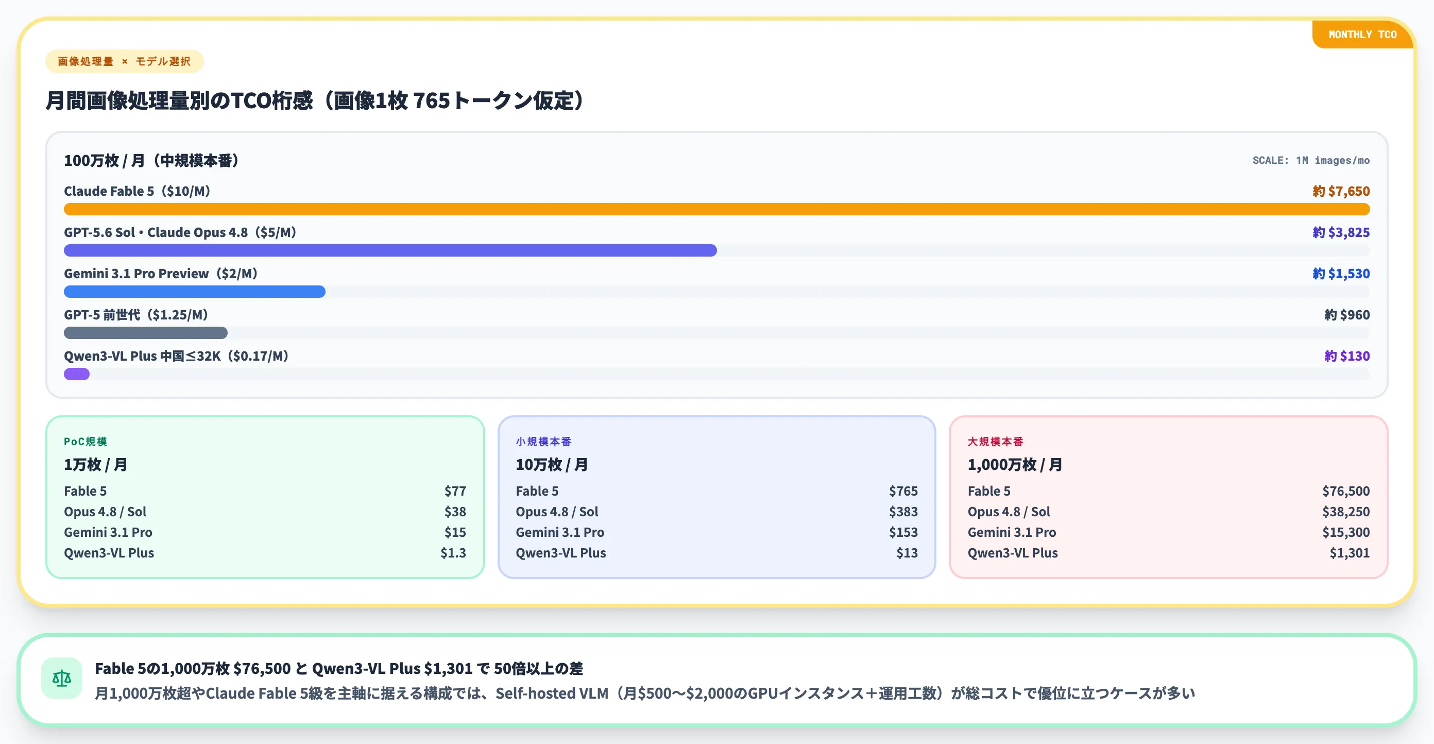Click label GPT-5.6 Sol・Claude Opus 4.8（$5/M）

pos(180,232)
